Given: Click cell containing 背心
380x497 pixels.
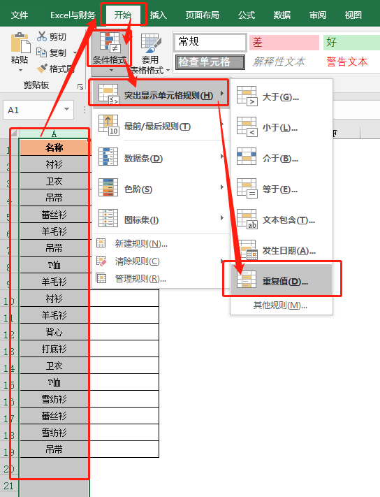Looking at the screenshot, I should click(x=54, y=332).
